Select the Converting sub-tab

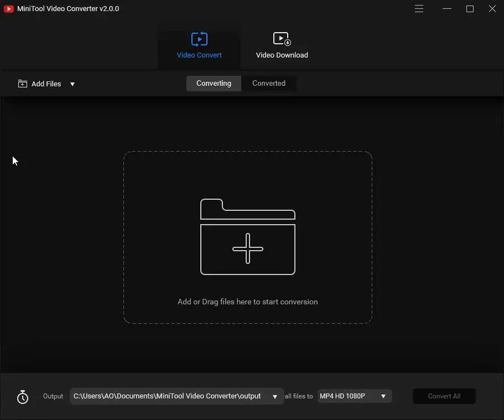click(214, 84)
